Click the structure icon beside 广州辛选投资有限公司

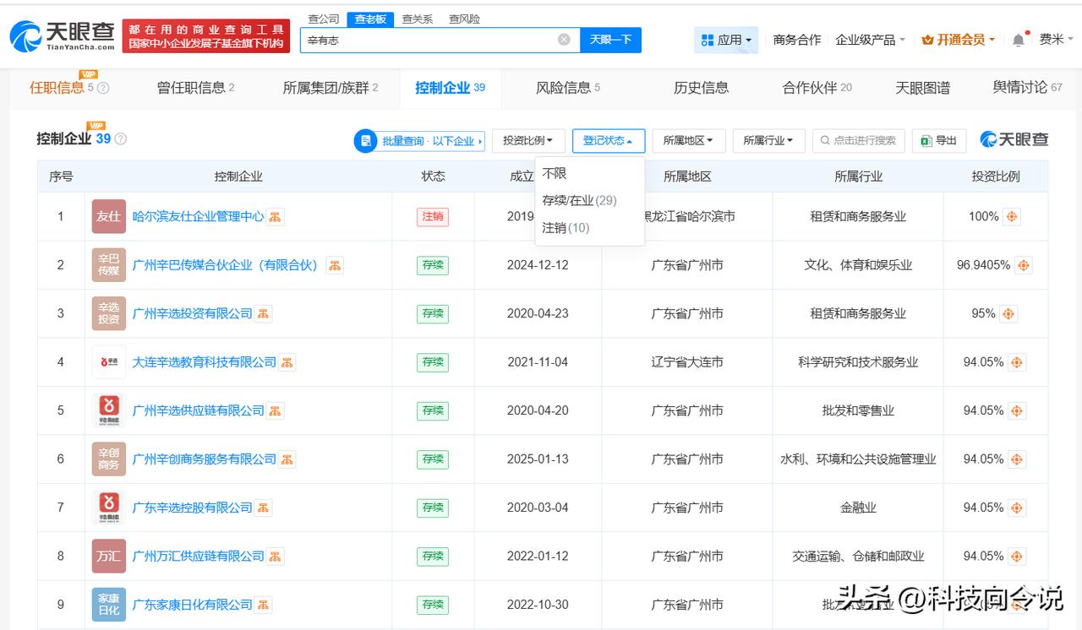[264, 314]
